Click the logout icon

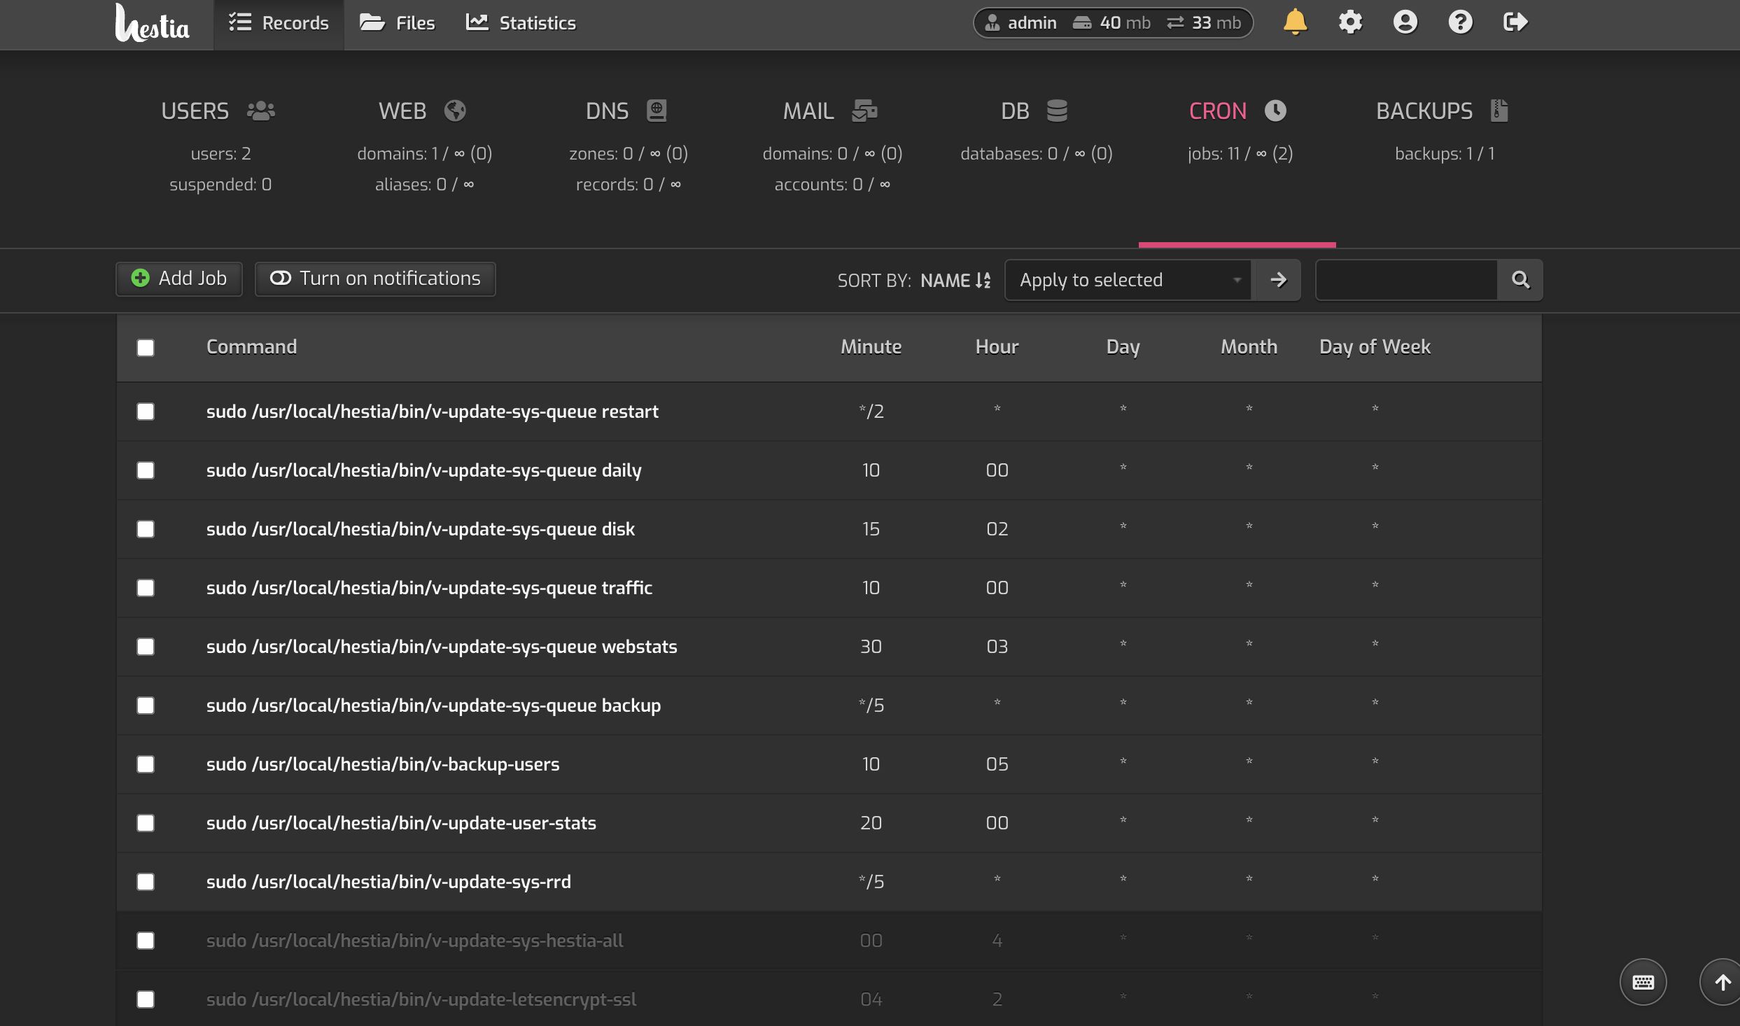(x=1515, y=22)
